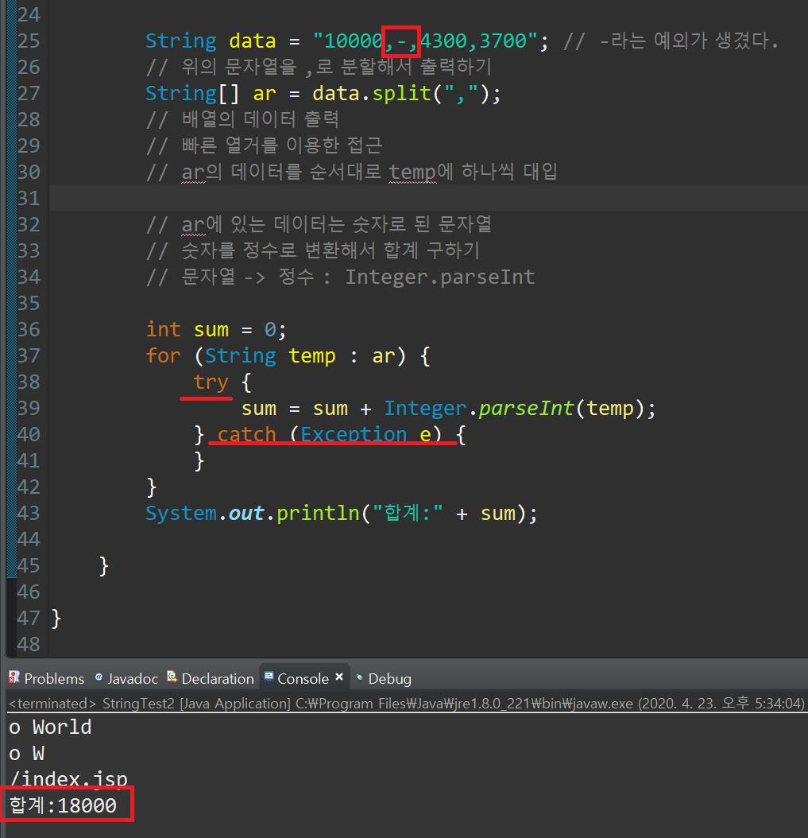Click the Console tab icon
Screen dimensions: 808x838
click(x=269, y=677)
